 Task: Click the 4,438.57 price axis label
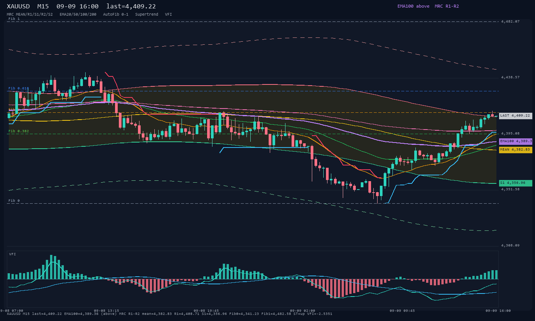click(x=511, y=77)
